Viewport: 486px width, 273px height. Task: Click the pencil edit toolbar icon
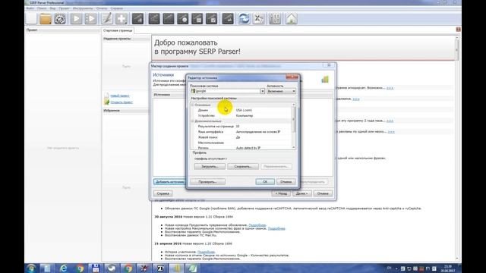107,19
